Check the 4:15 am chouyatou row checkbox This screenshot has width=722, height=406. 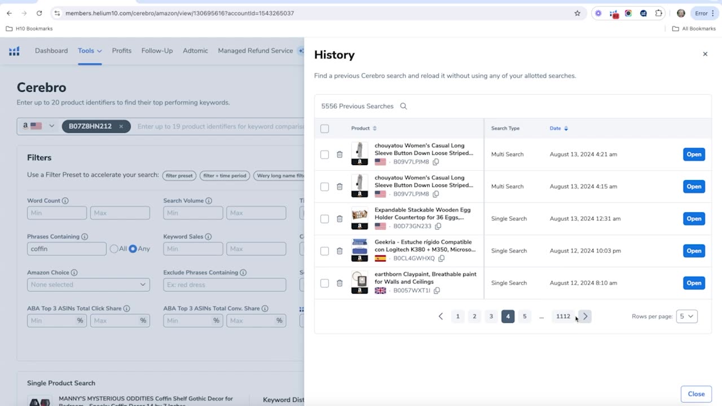(x=324, y=187)
